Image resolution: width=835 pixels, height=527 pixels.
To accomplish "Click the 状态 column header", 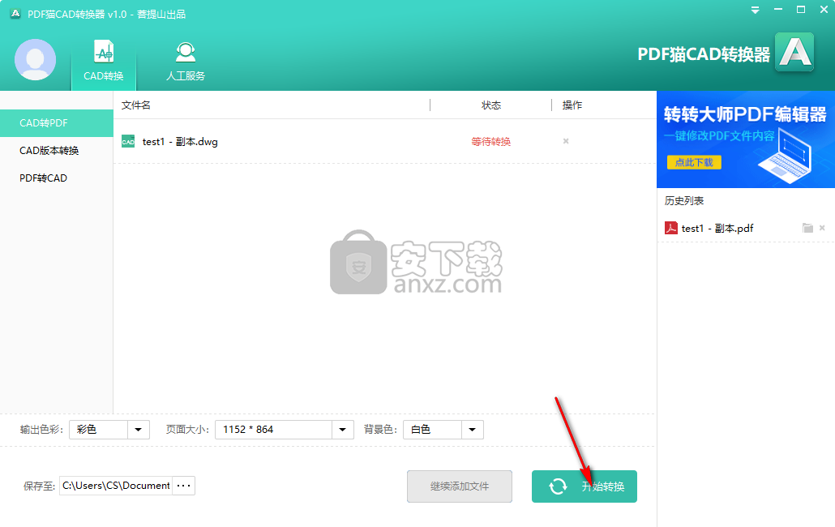I will click(491, 105).
